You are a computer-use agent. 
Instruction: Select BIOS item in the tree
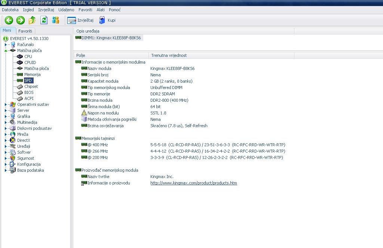coord(29,92)
